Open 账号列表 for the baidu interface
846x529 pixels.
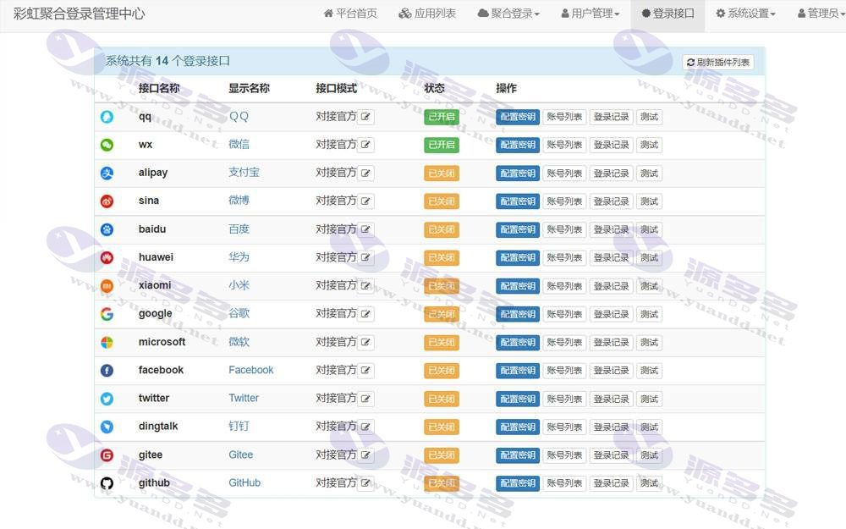[x=564, y=229]
